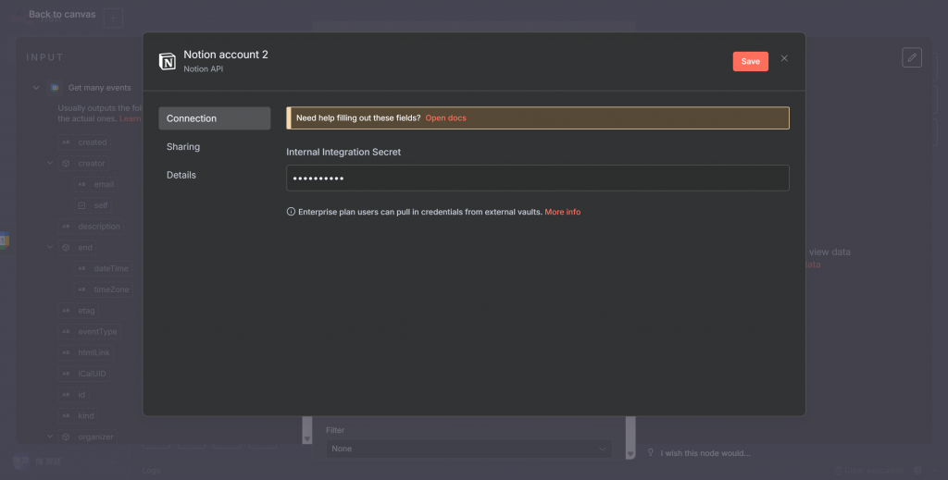948x480 pixels.
Task: Click the info icon beside Enterprise plan note
Action: (x=291, y=211)
